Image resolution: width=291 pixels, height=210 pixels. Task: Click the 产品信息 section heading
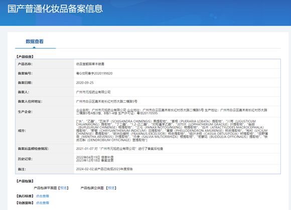25,57
